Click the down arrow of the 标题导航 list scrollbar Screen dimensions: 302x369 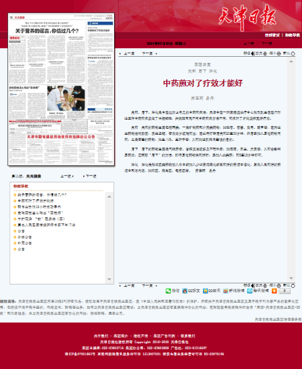pos(109,279)
